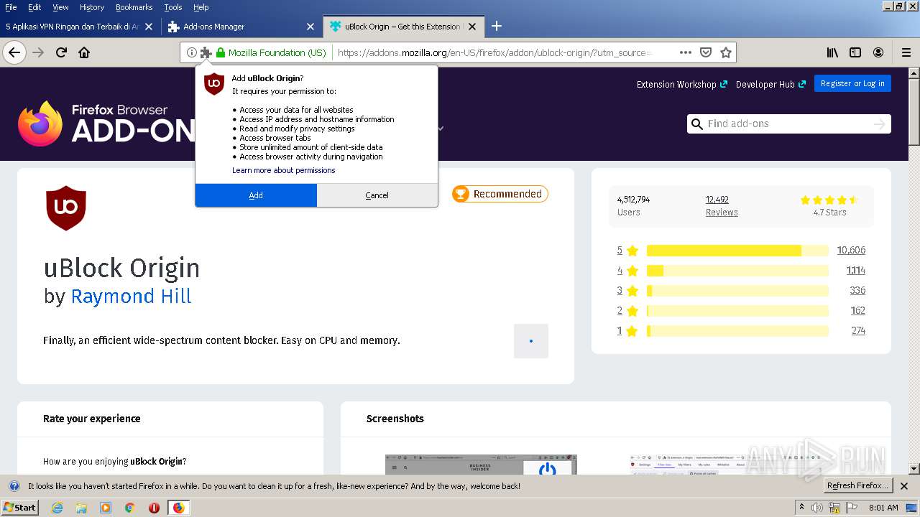Open the hamburger application menu
The width and height of the screenshot is (920, 517).
906,52
